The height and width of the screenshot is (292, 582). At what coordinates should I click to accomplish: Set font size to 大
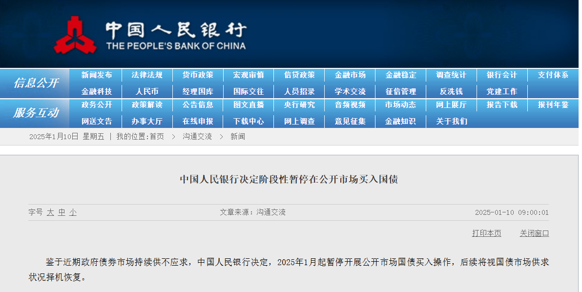(x=50, y=212)
